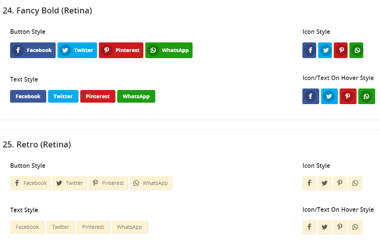Click the red Pinterest icon under Fancy Bold Icon Style
The image size is (380, 240).
341,50
